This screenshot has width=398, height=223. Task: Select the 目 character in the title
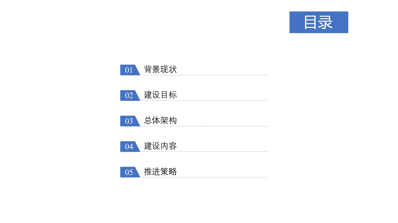click(311, 22)
